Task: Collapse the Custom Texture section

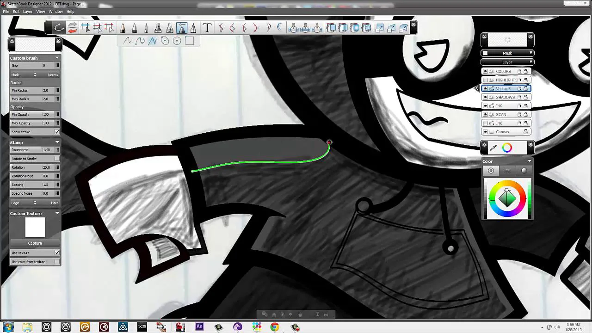Action: (x=57, y=213)
